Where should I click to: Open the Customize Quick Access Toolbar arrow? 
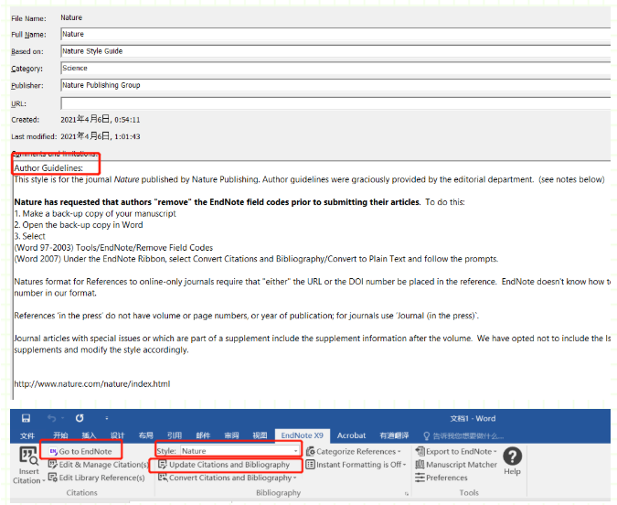pos(107,418)
